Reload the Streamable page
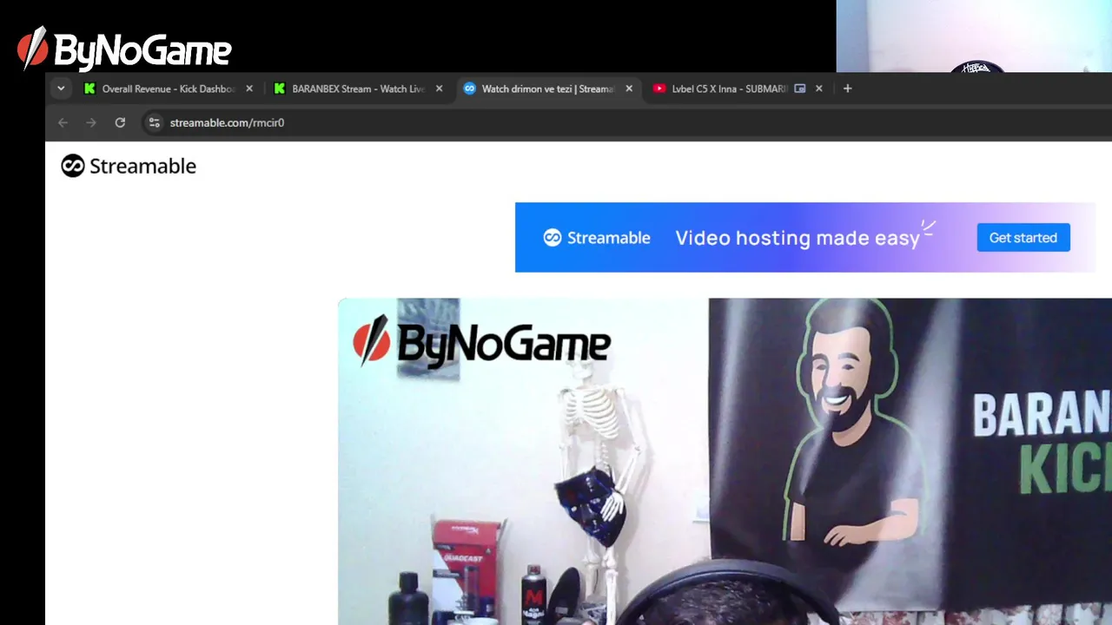 click(x=120, y=122)
